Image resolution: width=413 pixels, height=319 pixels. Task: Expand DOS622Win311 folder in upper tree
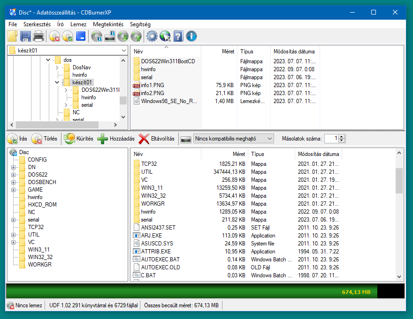(x=66, y=90)
